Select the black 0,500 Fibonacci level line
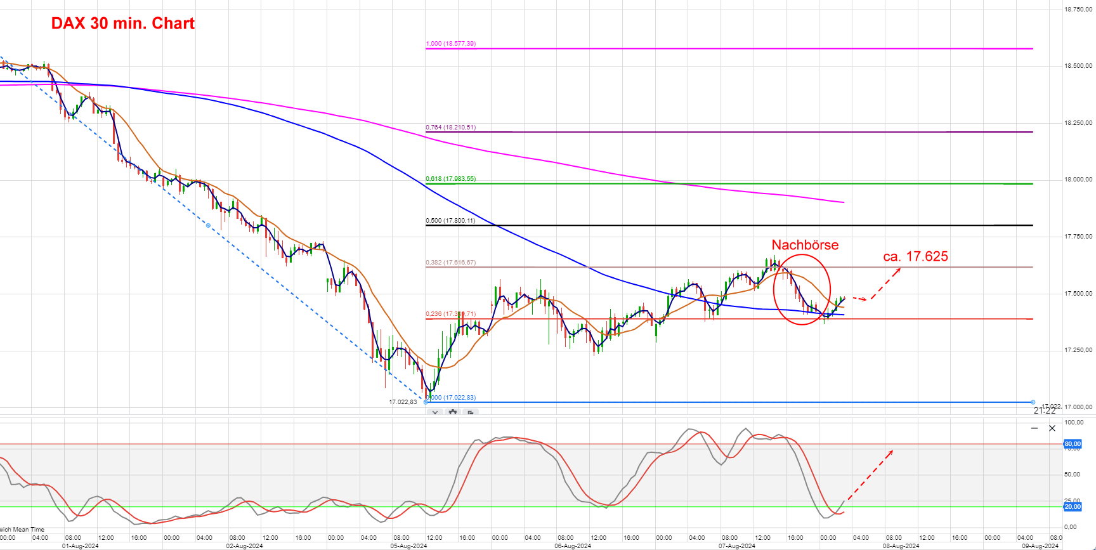The width and height of the screenshot is (1096, 550). pos(729,225)
